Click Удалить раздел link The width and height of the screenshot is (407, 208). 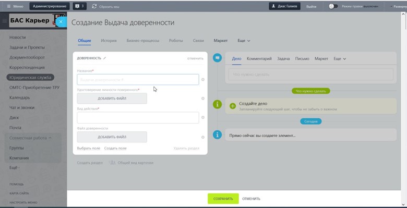186,149
